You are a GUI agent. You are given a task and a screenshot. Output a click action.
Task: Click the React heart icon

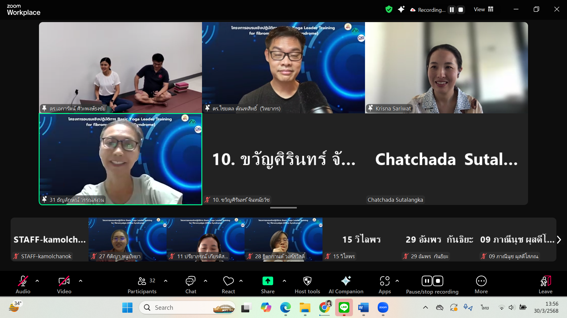[x=228, y=281]
